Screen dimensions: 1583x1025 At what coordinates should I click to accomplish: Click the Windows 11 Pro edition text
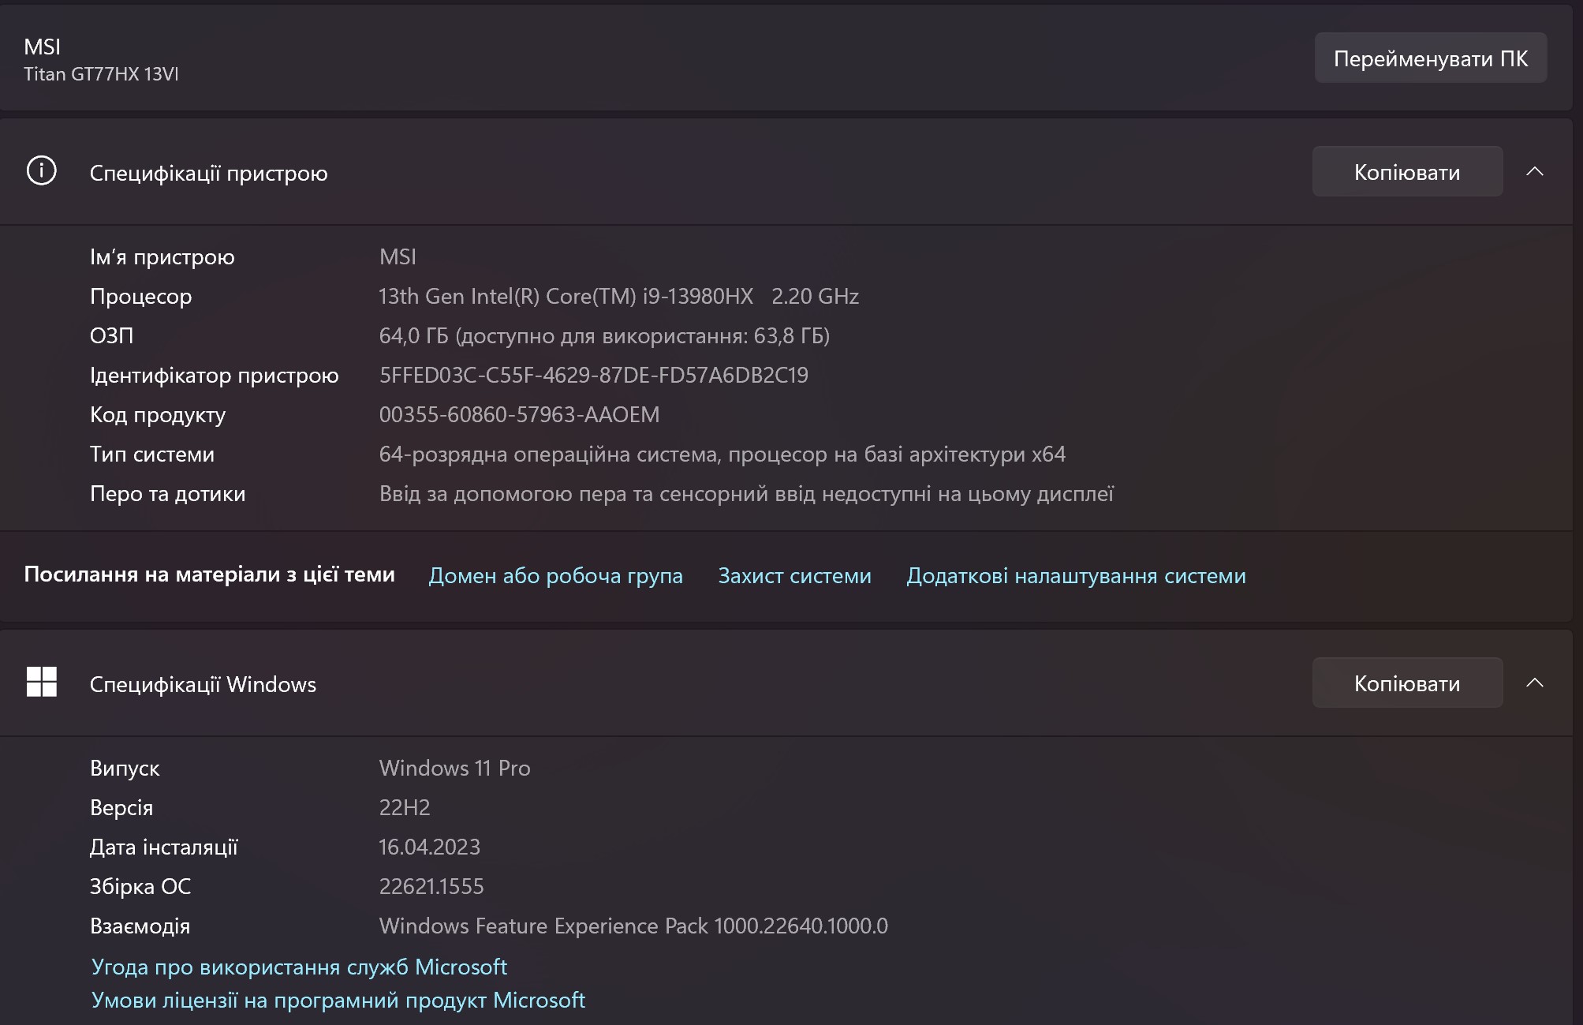pyautogui.click(x=454, y=768)
